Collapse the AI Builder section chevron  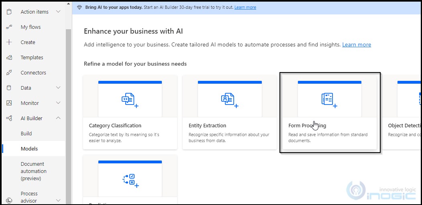click(58, 119)
